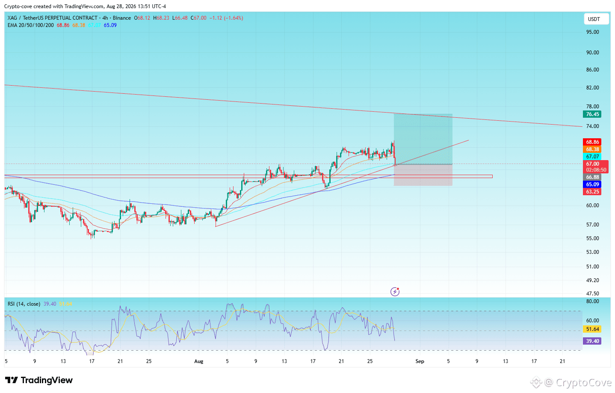Click the green 76.45 target price tag
This screenshot has height=393, width=615.
[592, 114]
